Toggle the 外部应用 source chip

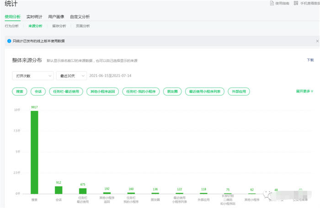coord(239,92)
